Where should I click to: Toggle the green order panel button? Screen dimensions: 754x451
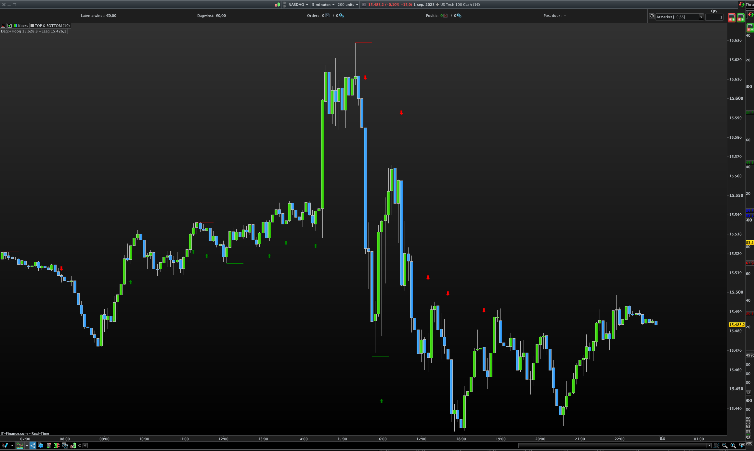coord(741,18)
